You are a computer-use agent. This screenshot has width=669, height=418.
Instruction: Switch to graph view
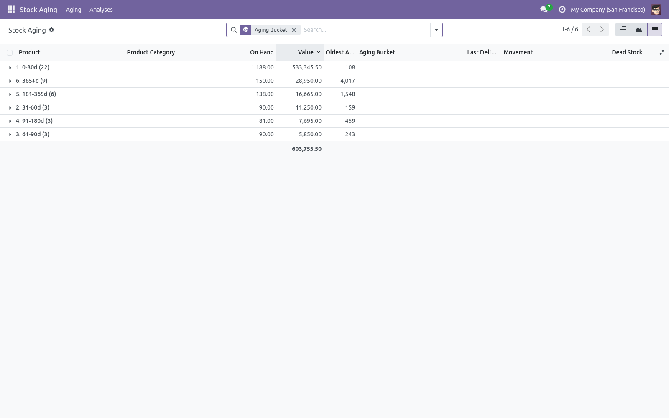click(x=639, y=29)
